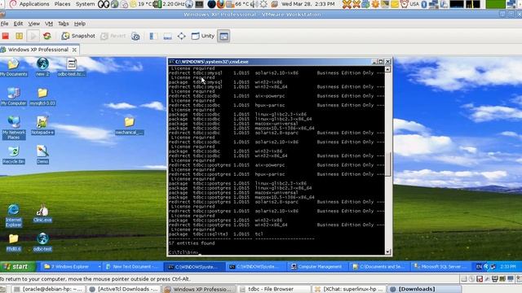Switch to XChat superlinux-hp window
This screenshot has width=522, height=293.
(x=350, y=289)
